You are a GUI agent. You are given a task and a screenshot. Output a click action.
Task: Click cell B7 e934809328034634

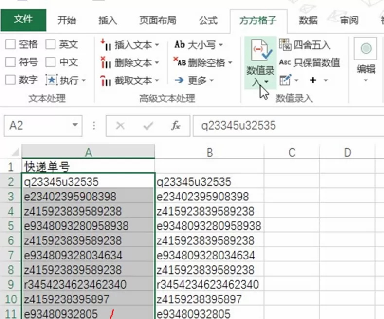[210, 255]
